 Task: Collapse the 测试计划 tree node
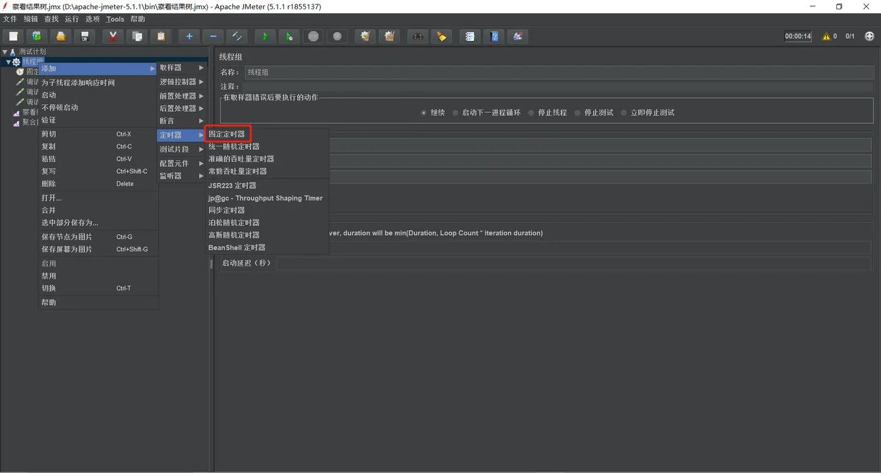click(4, 52)
